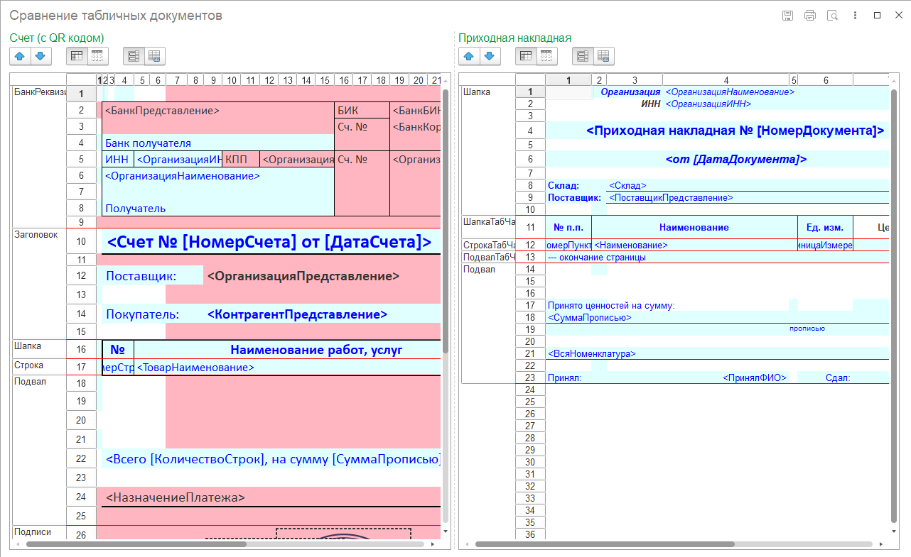This screenshot has height=557, width=911.
Task: Click the <ОрганизацияНаименование> cell in left pane
Action: [x=219, y=175]
